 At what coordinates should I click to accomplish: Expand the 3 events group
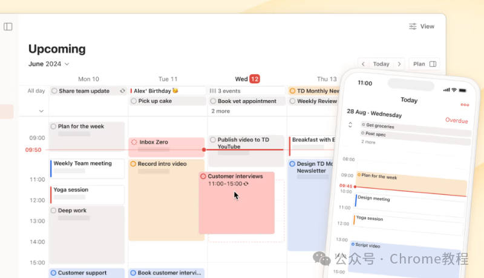coord(247,91)
